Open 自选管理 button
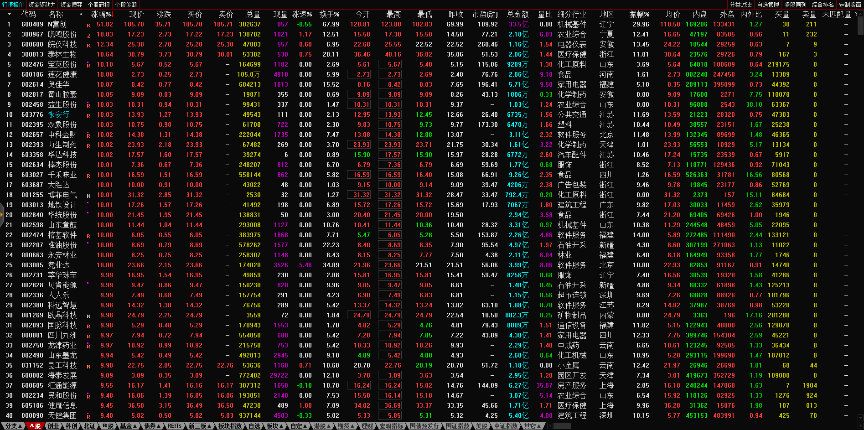The height and width of the screenshot is (430, 864). pos(768,5)
